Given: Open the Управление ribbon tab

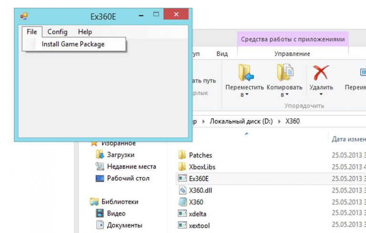Looking at the screenshot, I should (292, 54).
